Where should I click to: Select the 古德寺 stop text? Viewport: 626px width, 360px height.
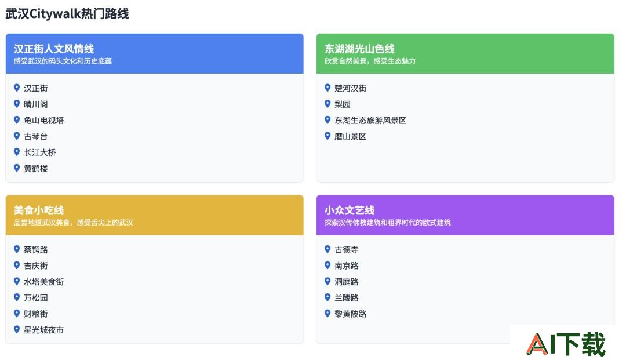point(346,249)
